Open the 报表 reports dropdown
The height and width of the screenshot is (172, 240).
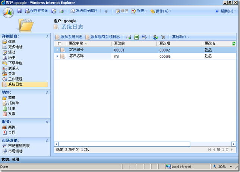139,11
